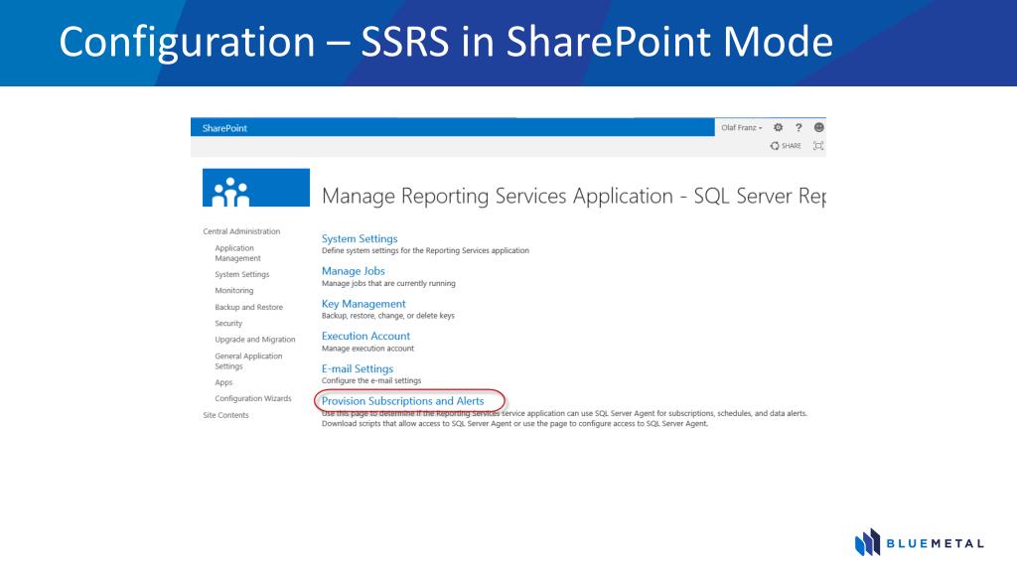Open the Manage Jobs link
This screenshot has height=572, width=1017.
tap(354, 271)
